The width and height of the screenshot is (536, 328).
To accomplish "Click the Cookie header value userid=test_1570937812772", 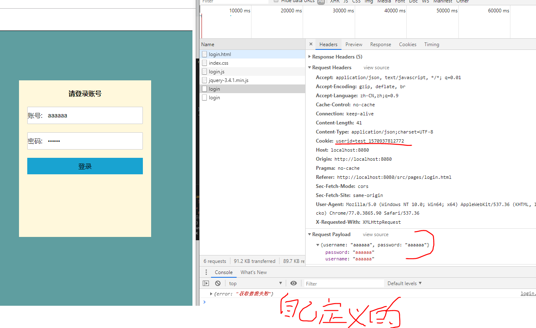I will [x=370, y=141].
